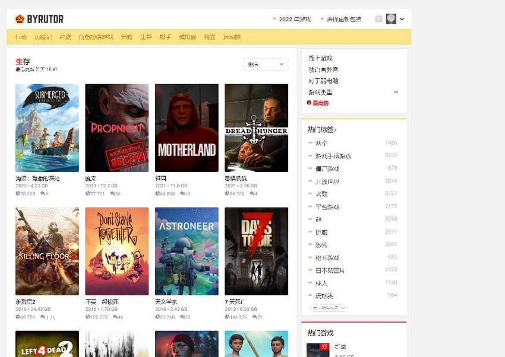
Task: Open the 游戏类型 sidebar link
Action: point(320,93)
